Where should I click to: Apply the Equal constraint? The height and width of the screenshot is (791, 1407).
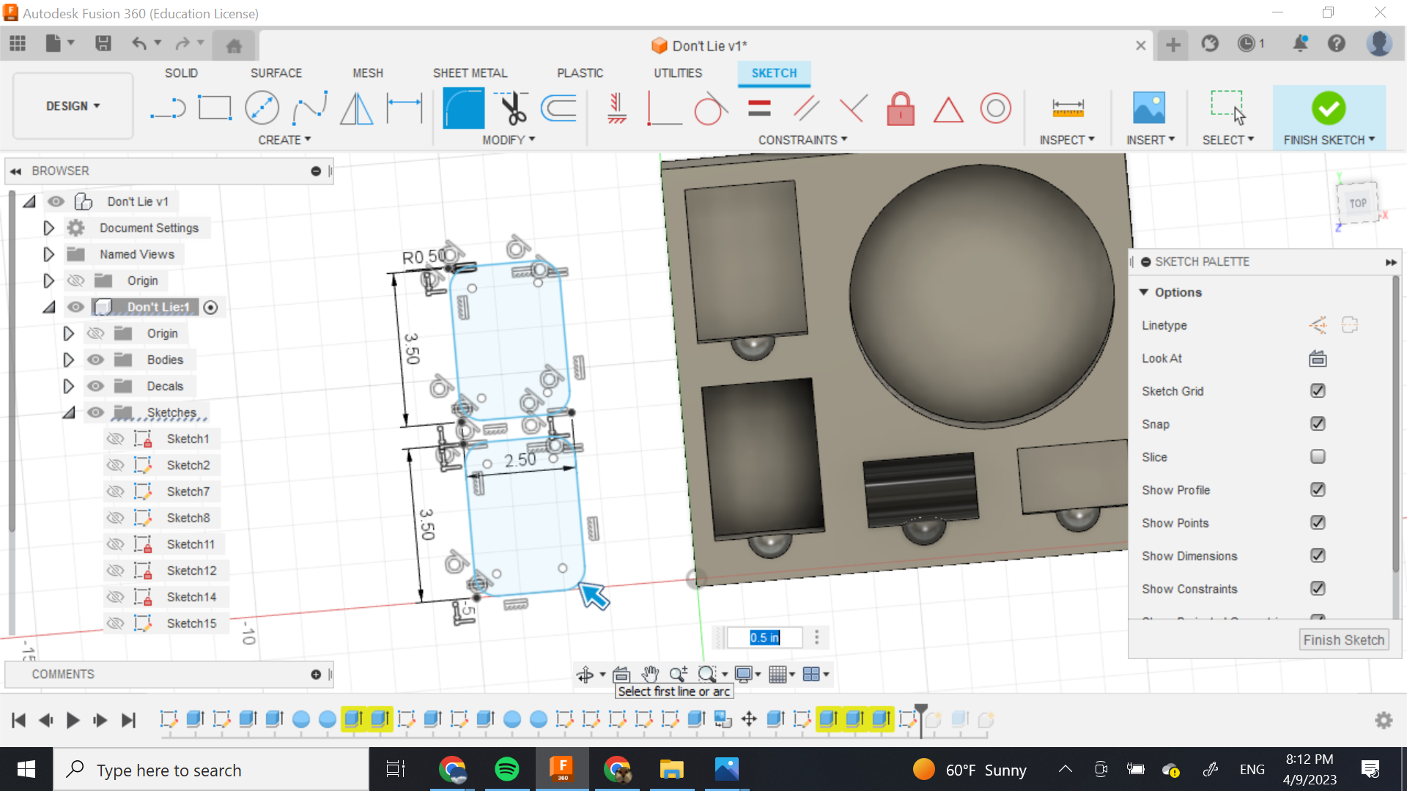coord(759,108)
